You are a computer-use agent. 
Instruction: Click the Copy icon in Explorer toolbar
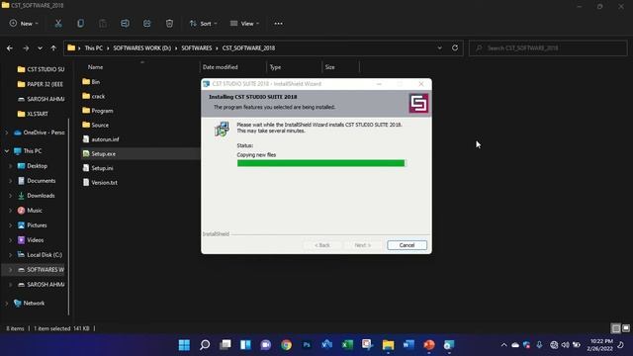pyautogui.click(x=81, y=24)
